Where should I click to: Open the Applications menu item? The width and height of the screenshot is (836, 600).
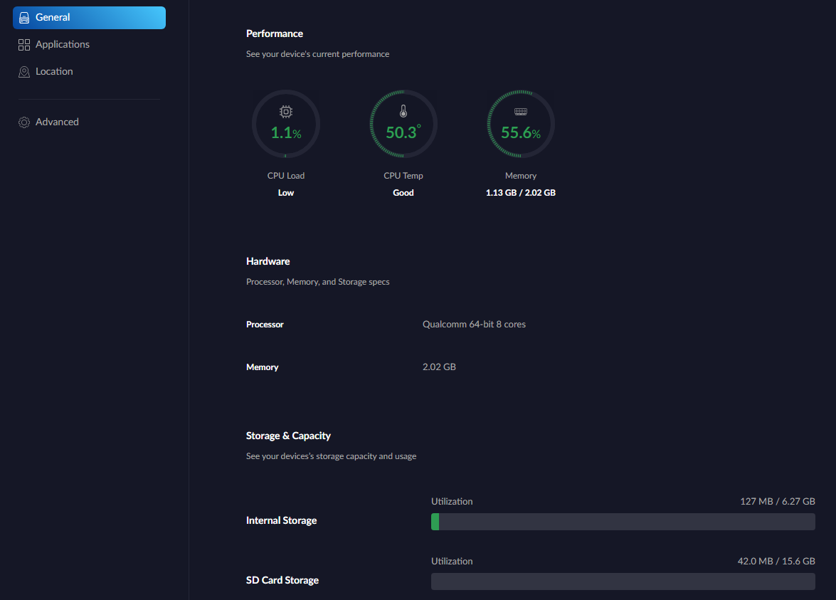63,44
